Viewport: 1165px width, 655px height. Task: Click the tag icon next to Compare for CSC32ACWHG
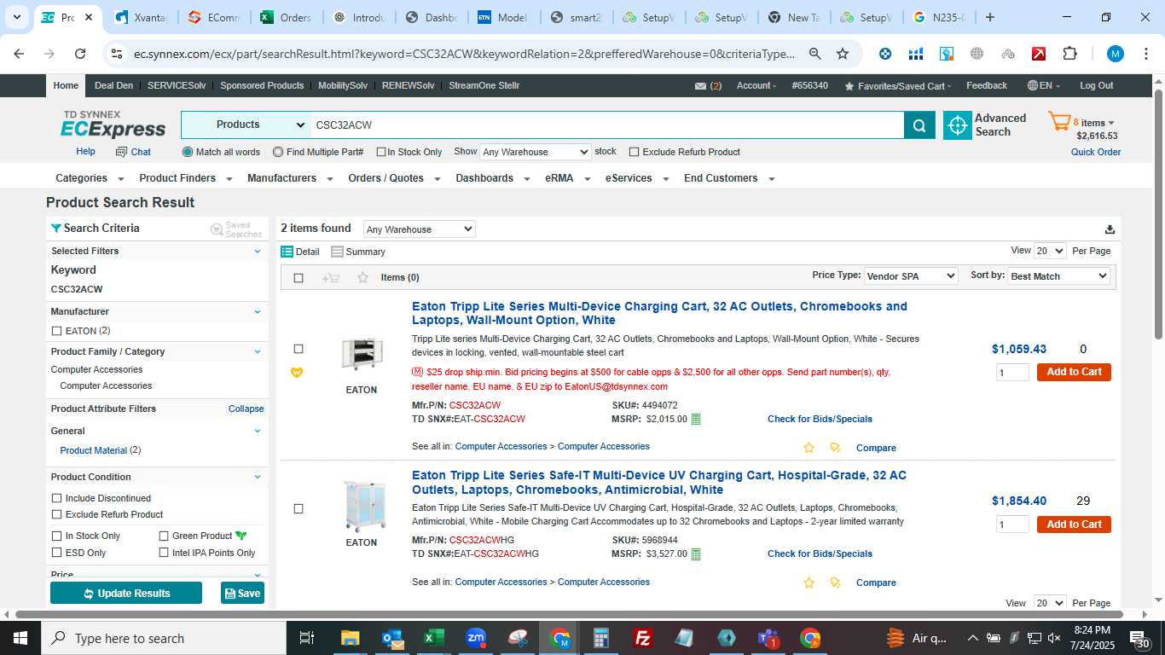click(835, 583)
